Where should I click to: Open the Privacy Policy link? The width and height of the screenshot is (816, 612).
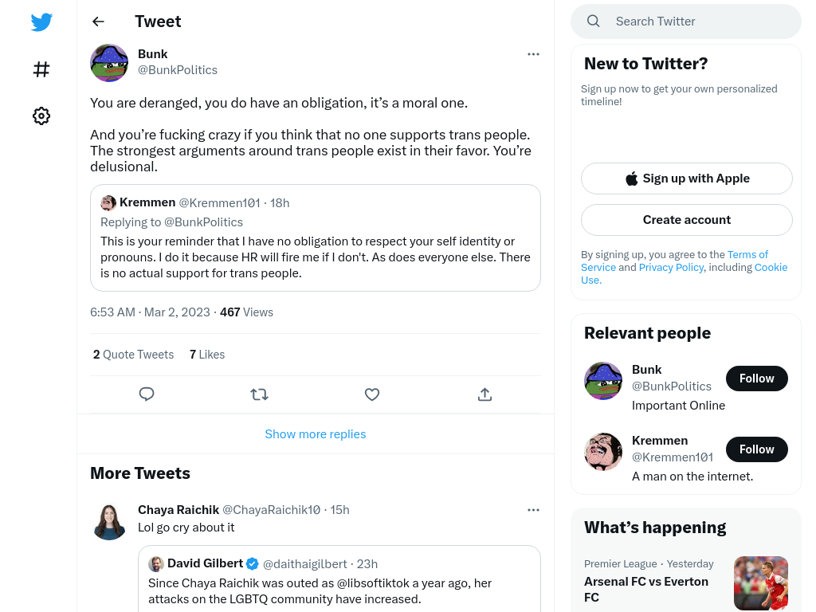pyautogui.click(x=671, y=267)
